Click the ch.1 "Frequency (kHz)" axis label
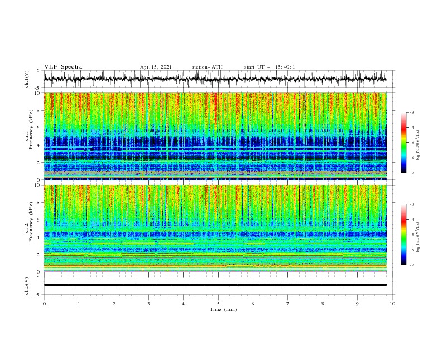 (x=31, y=129)
